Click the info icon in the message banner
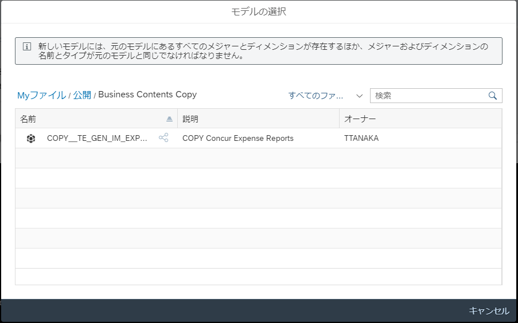The height and width of the screenshot is (323, 518). point(26,46)
